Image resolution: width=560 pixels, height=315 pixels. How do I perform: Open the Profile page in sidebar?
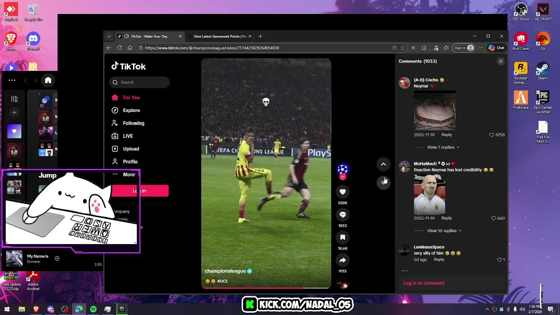pyautogui.click(x=125, y=161)
